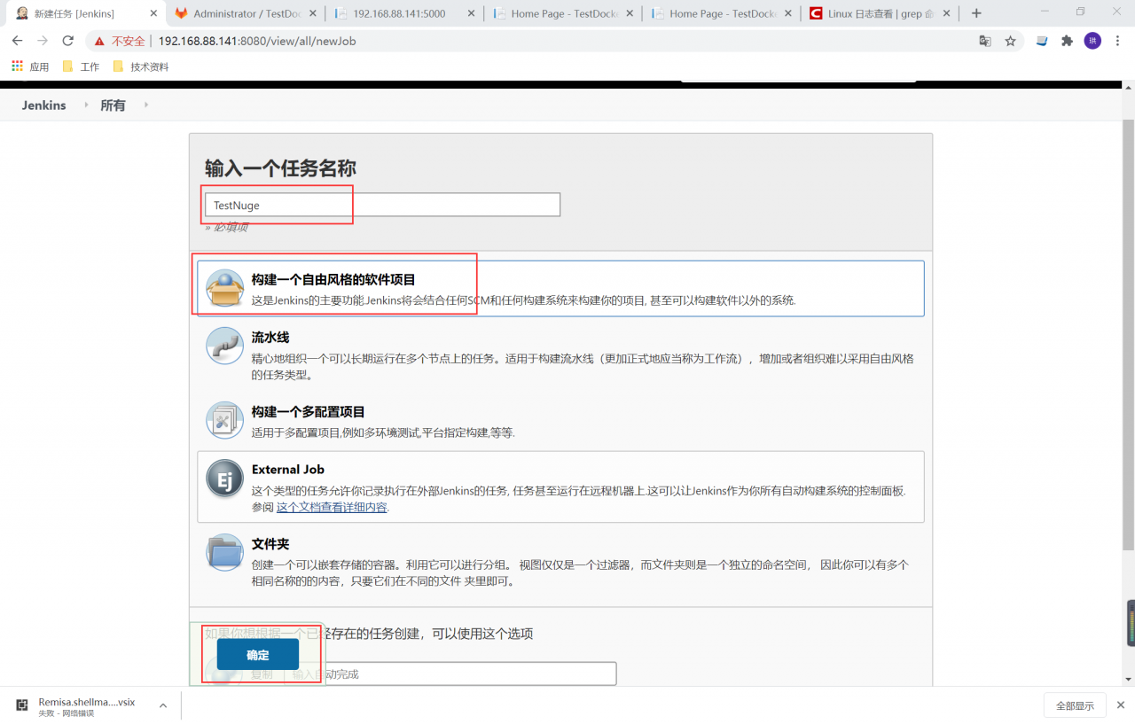The width and height of the screenshot is (1135, 724).
Task: Click the translate page icon
Action: tap(984, 41)
